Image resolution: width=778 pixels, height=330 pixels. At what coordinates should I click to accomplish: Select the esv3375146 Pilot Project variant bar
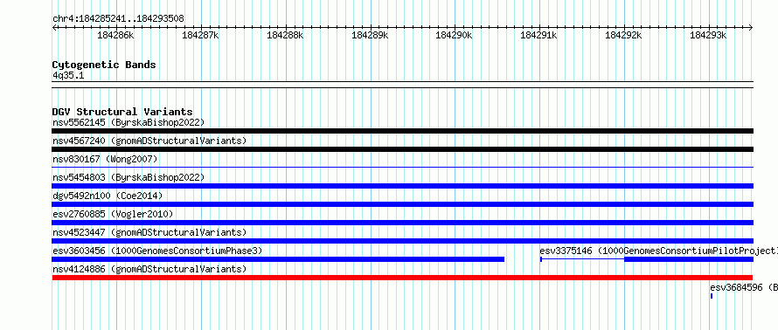[x=647, y=259]
